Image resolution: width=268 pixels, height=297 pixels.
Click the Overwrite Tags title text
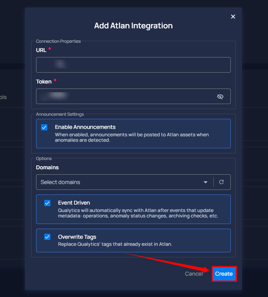[x=77, y=237]
